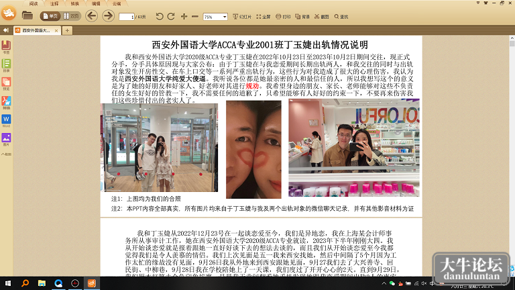Click the blue Word sidebar icon
This screenshot has width=515, height=290.
pos(6,121)
